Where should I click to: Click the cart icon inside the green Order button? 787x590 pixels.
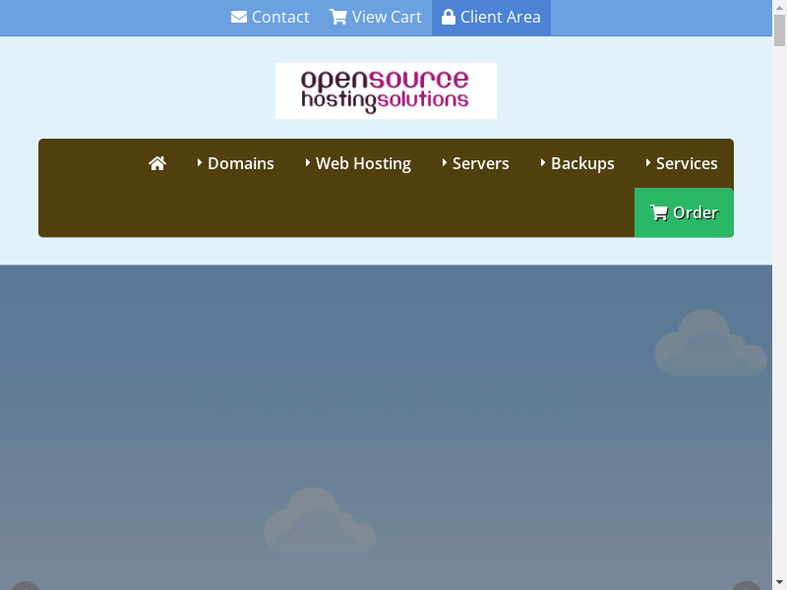click(659, 212)
